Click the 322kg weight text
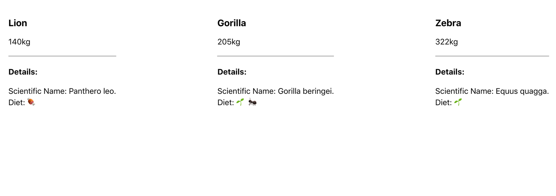Image resolution: width=556 pixels, height=196 pixels. click(x=446, y=42)
